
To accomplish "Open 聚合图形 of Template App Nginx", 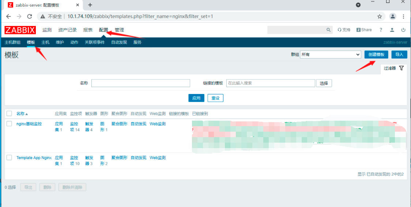I will (x=120, y=158).
